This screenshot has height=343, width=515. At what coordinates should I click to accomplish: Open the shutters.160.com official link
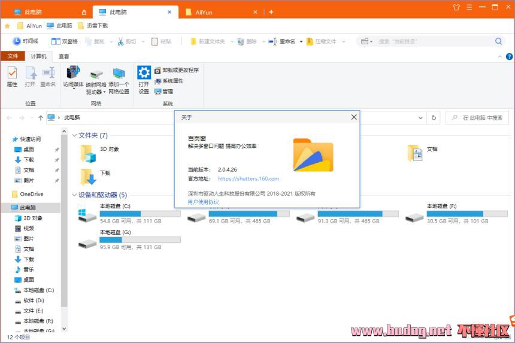[248, 178]
